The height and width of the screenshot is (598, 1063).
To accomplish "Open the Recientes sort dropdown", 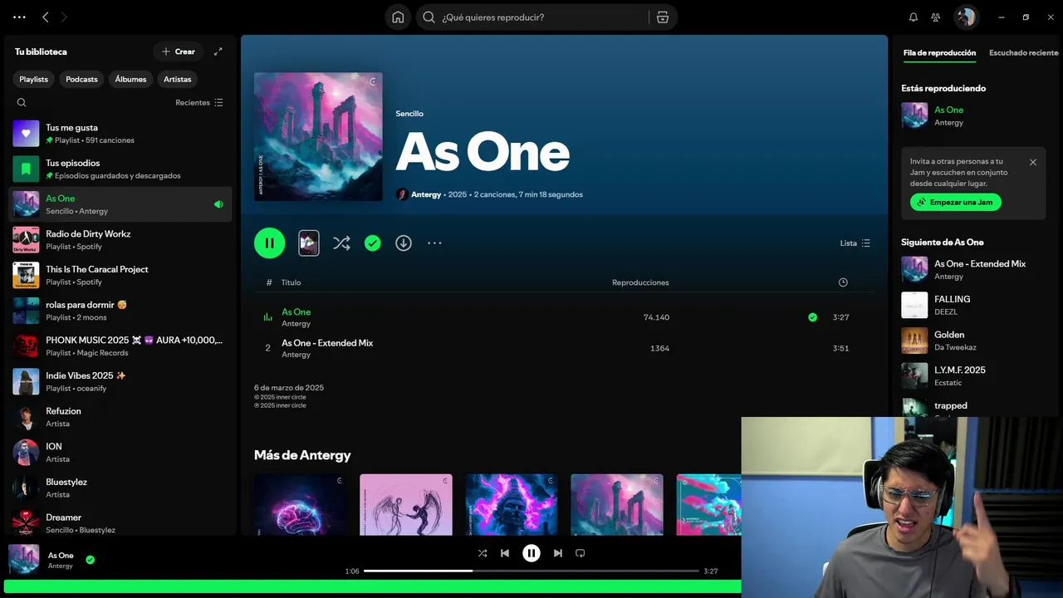I will pyautogui.click(x=199, y=103).
